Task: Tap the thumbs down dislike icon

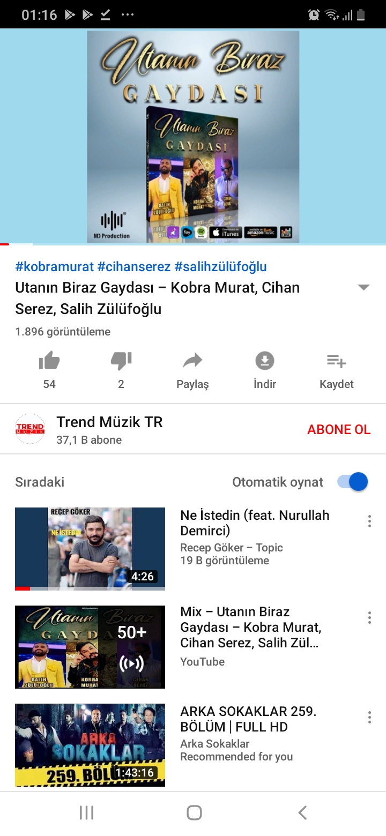Action: point(121,362)
